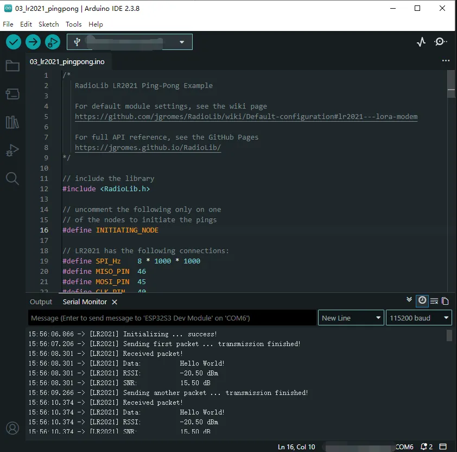The image size is (457, 452).
Task: Open the Search panel in sidebar
Action: click(12, 178)
